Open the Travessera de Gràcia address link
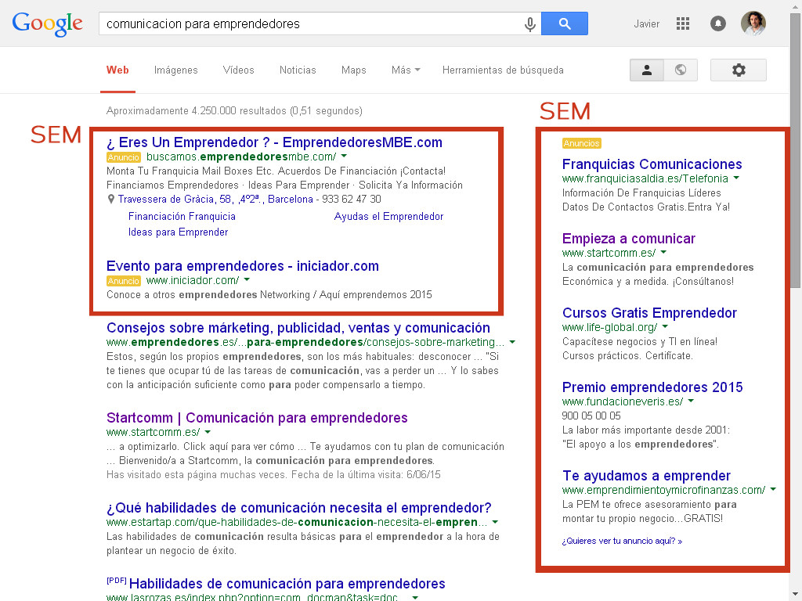802x601 pixels. (x=215, y=200)
